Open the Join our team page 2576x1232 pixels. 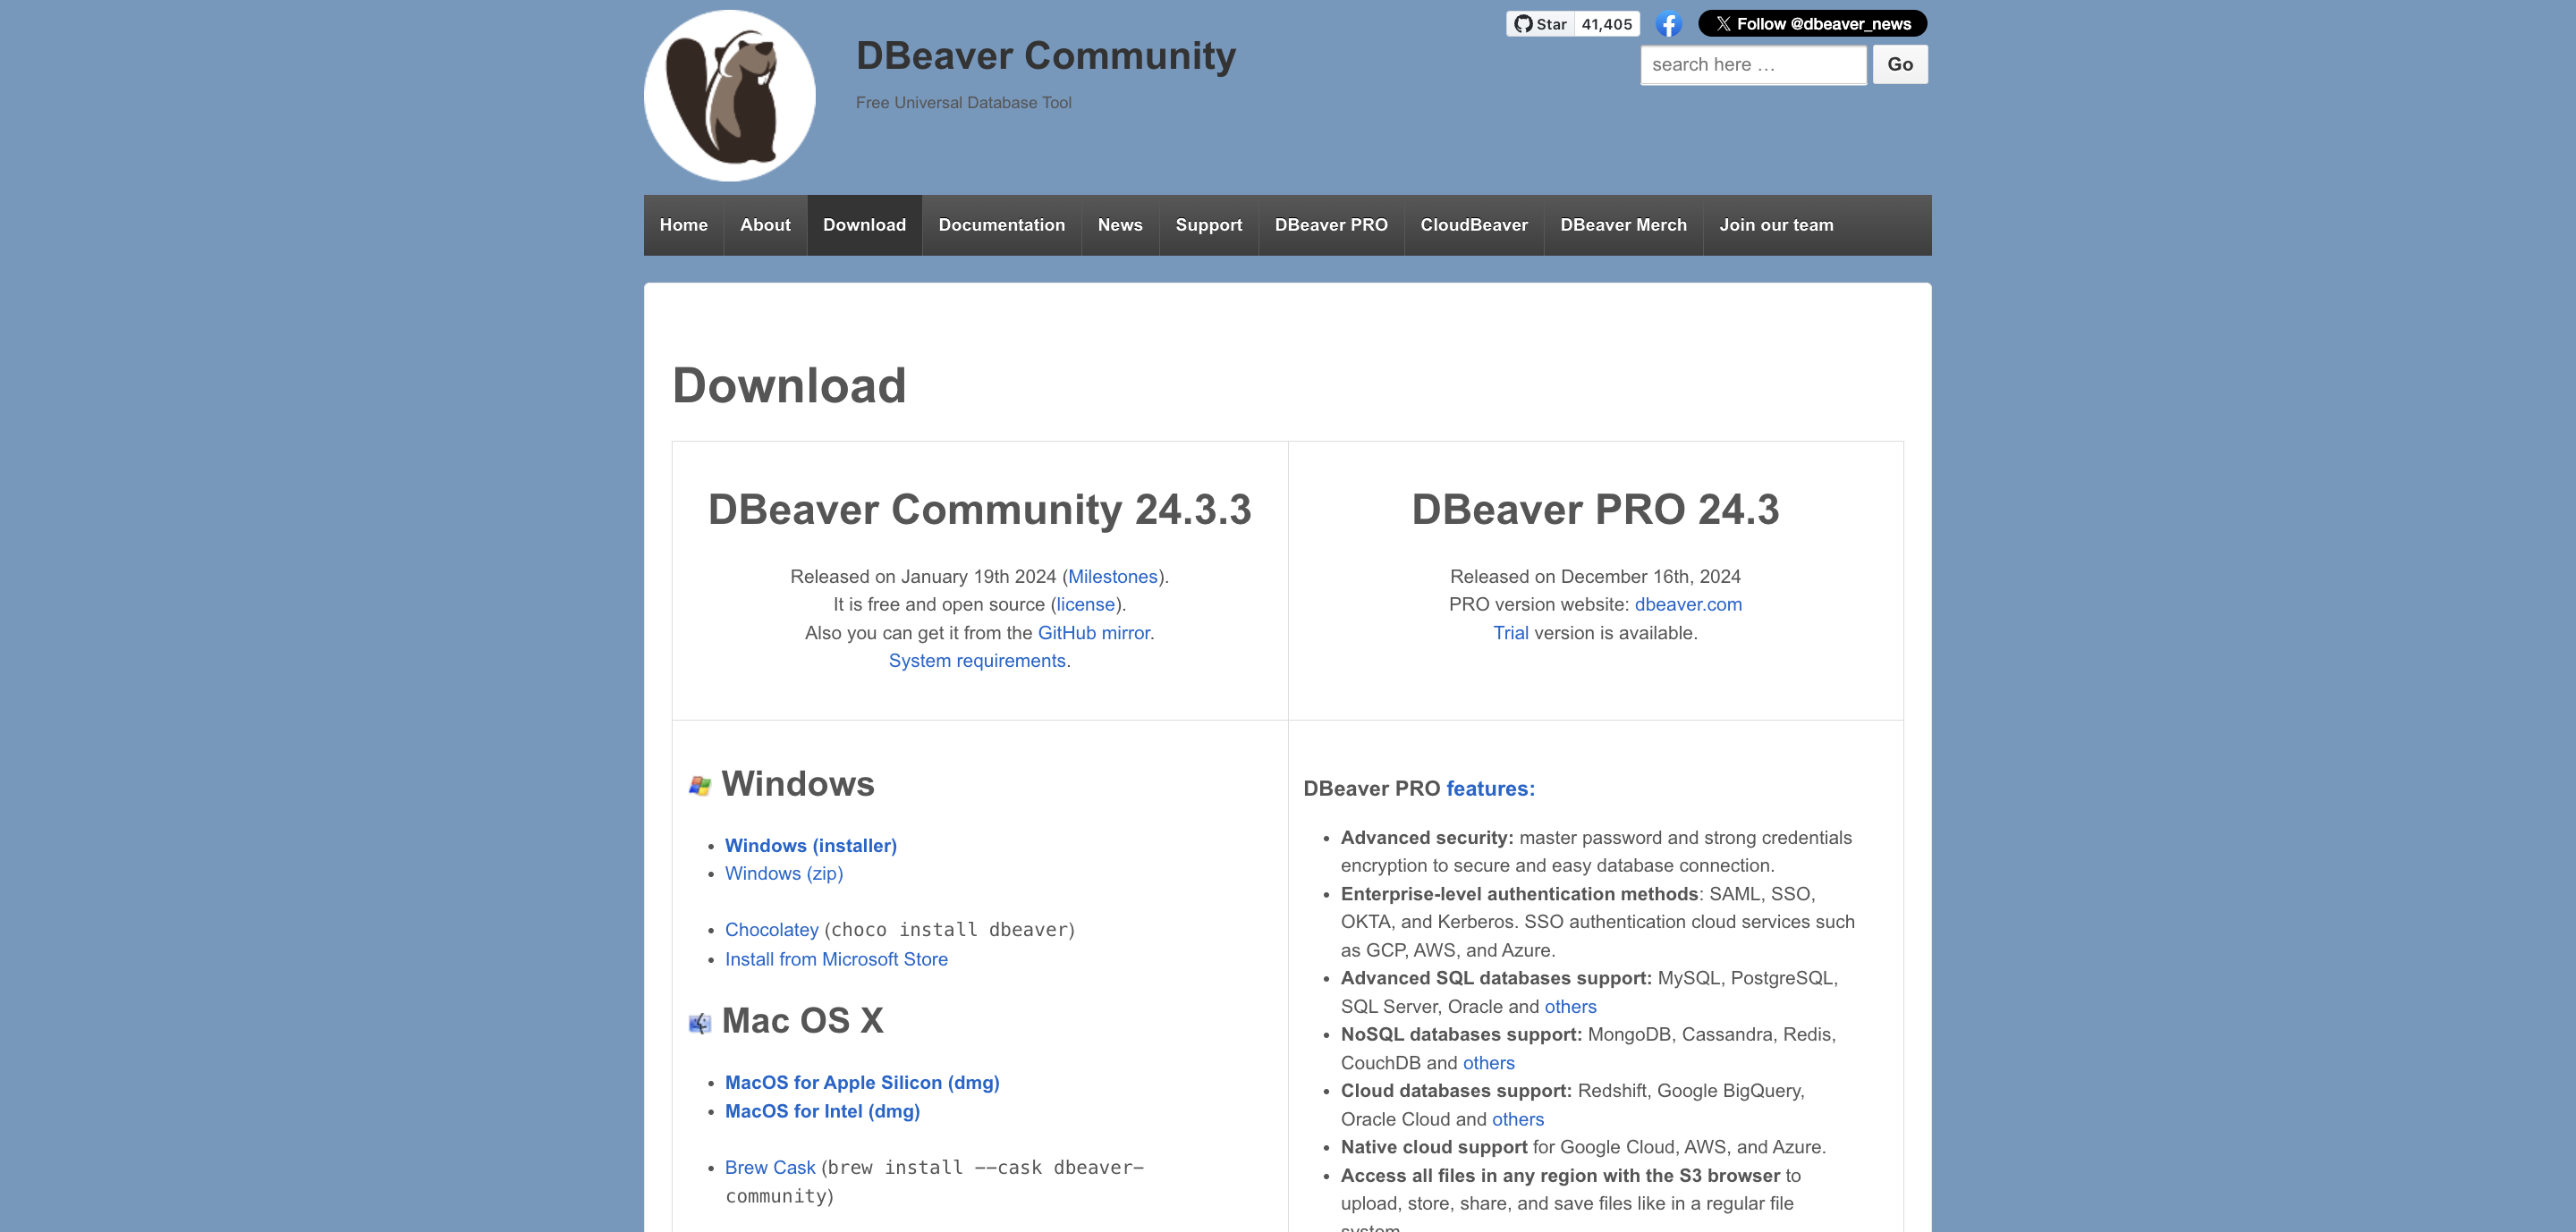[1775, 224]
